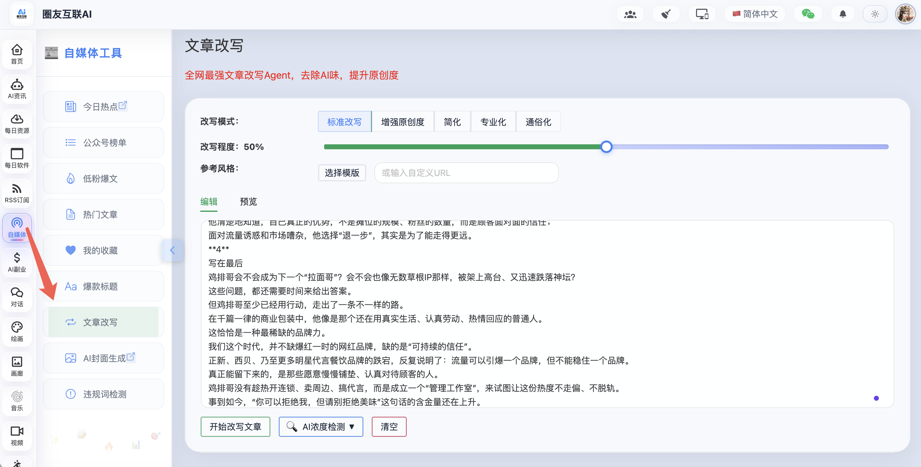Click the 改写程度 slider handle

[x=606, y=147]
